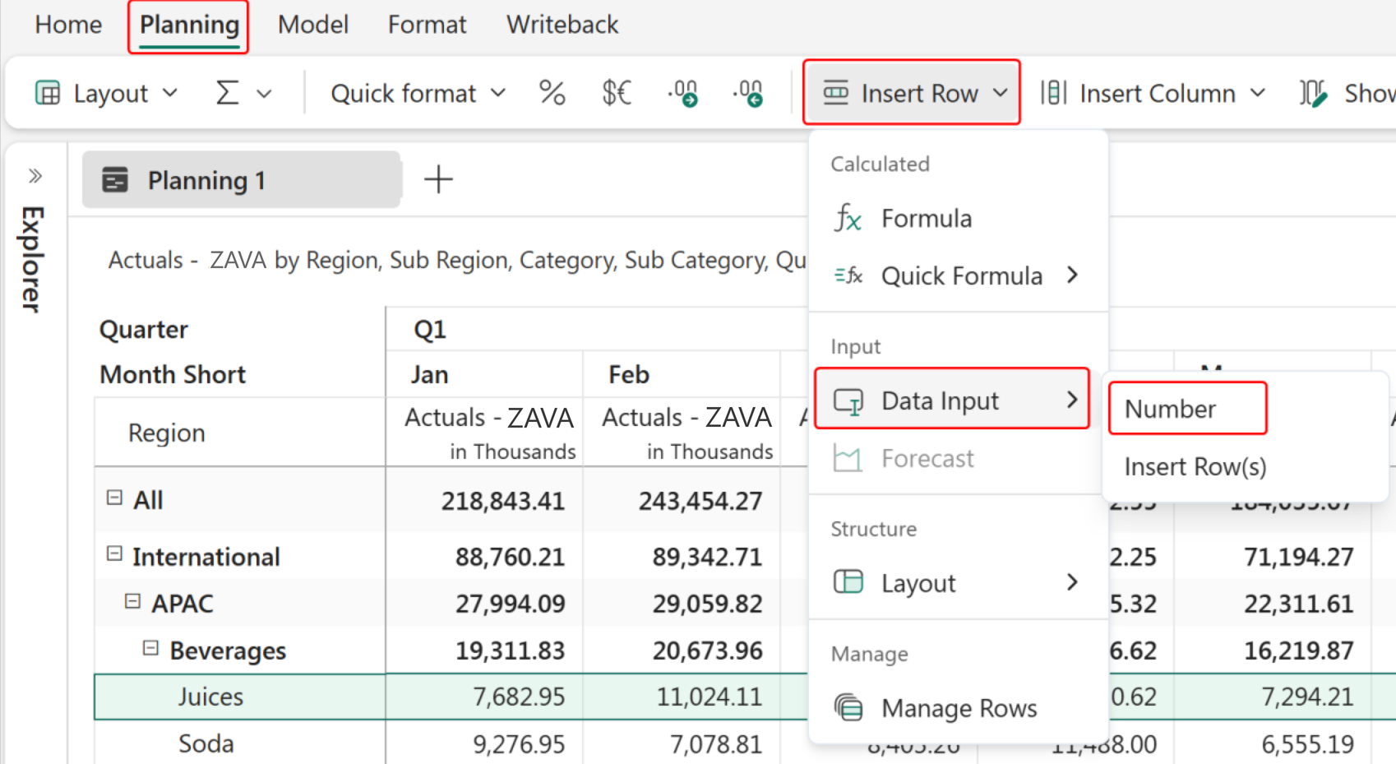Open the Model tab
Viewport: 1396px width, 764px height.
313,25
